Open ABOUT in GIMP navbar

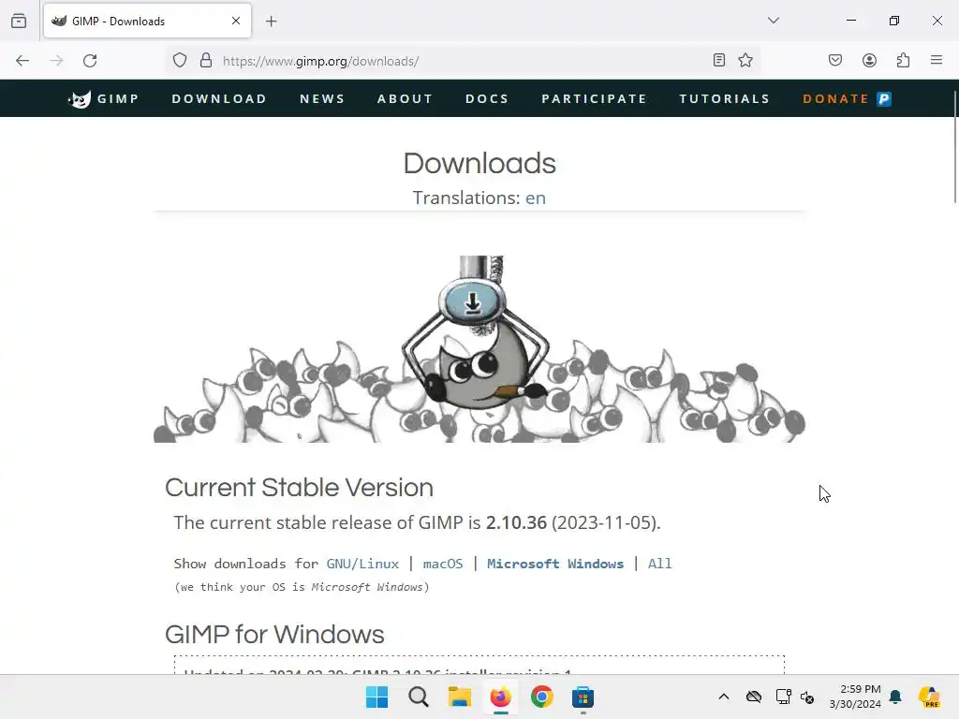(405, 98)
